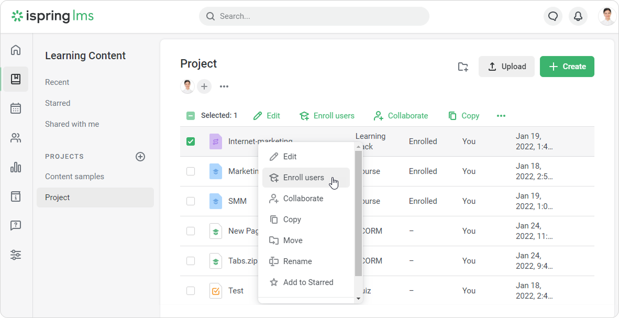Screen dimensions: 619x318
Task: Open the users icon in sidebar
Action: coord(16,138)
